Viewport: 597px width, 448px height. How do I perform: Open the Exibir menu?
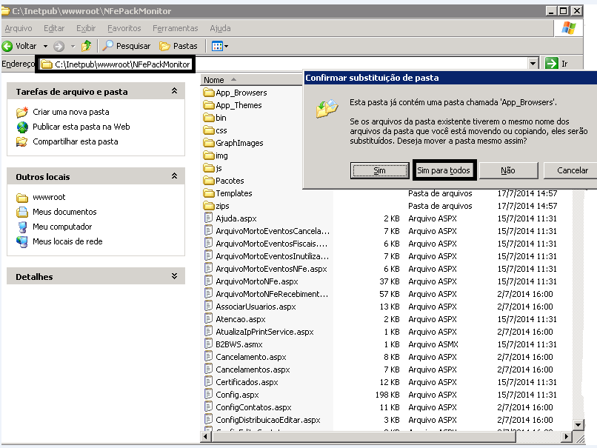[86, 28]
